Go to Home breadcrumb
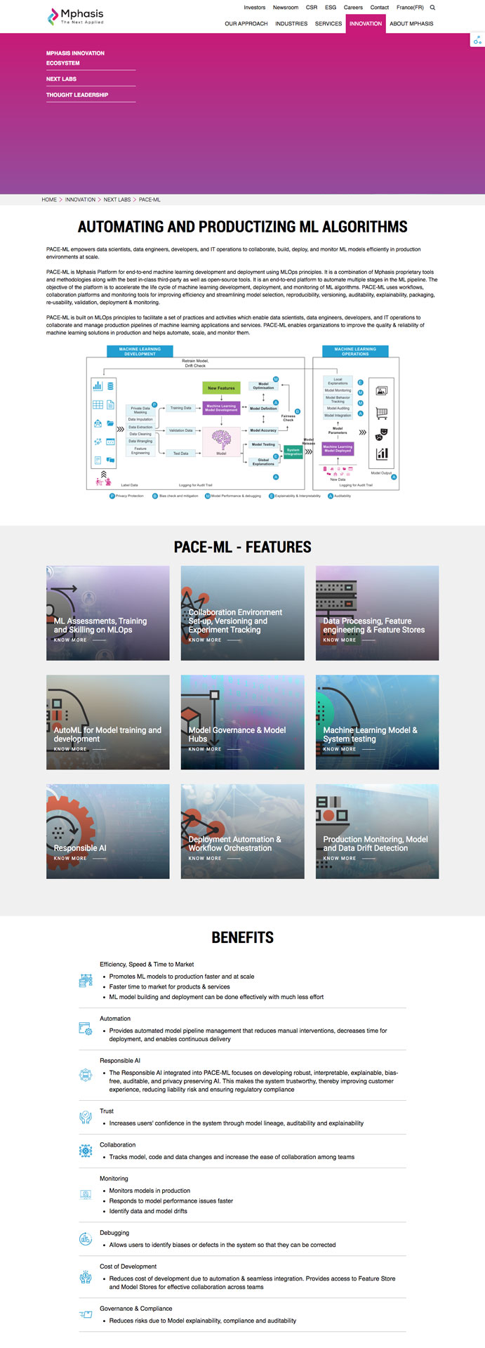 point(49,199)
